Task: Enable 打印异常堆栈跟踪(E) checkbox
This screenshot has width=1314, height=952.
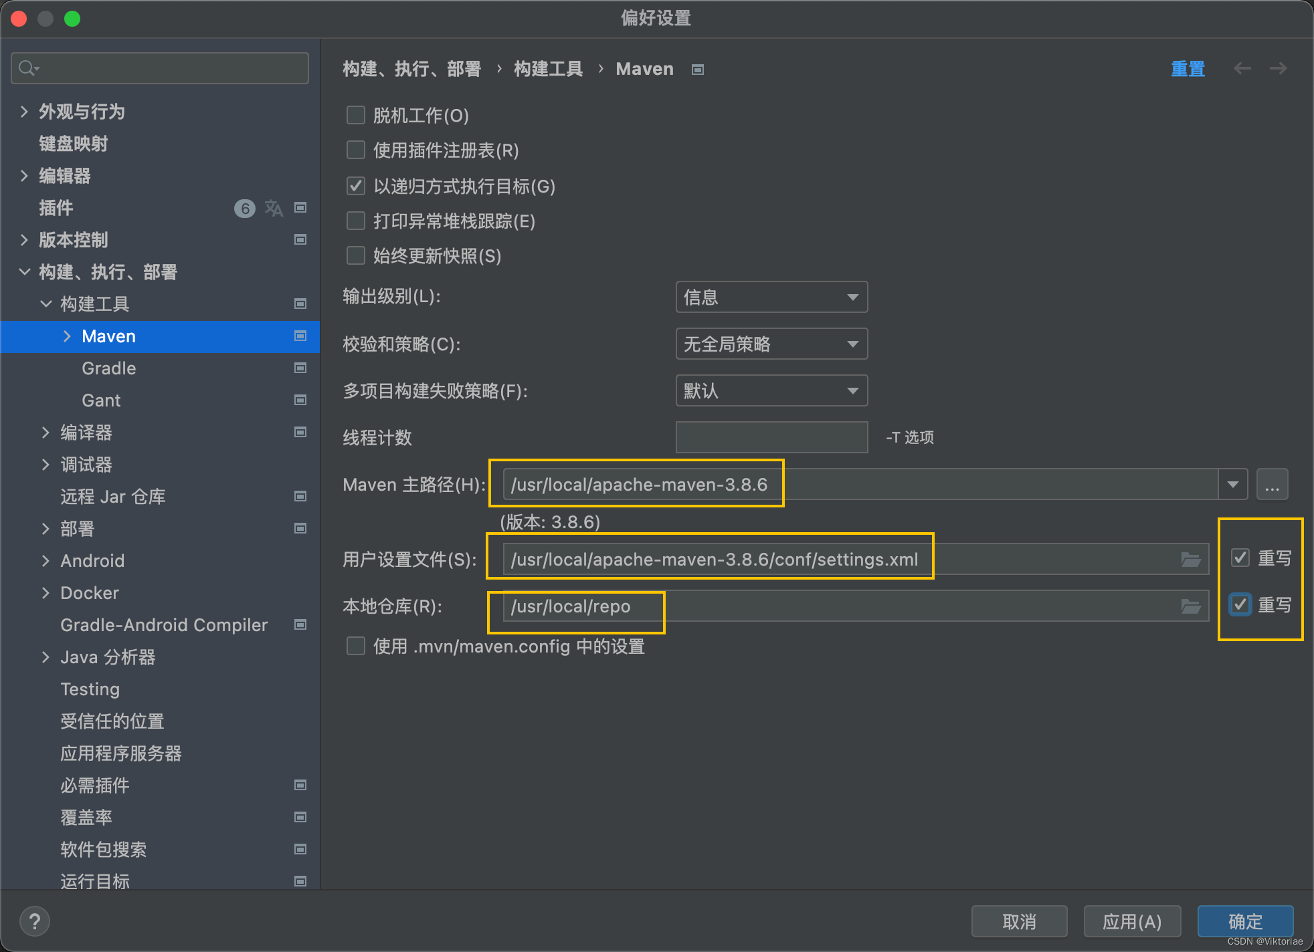Action: [356, 221]
